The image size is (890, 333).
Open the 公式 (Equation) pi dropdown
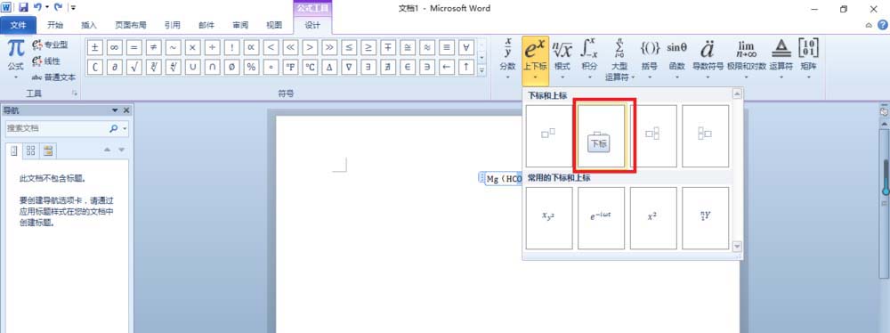coord(16,59)
